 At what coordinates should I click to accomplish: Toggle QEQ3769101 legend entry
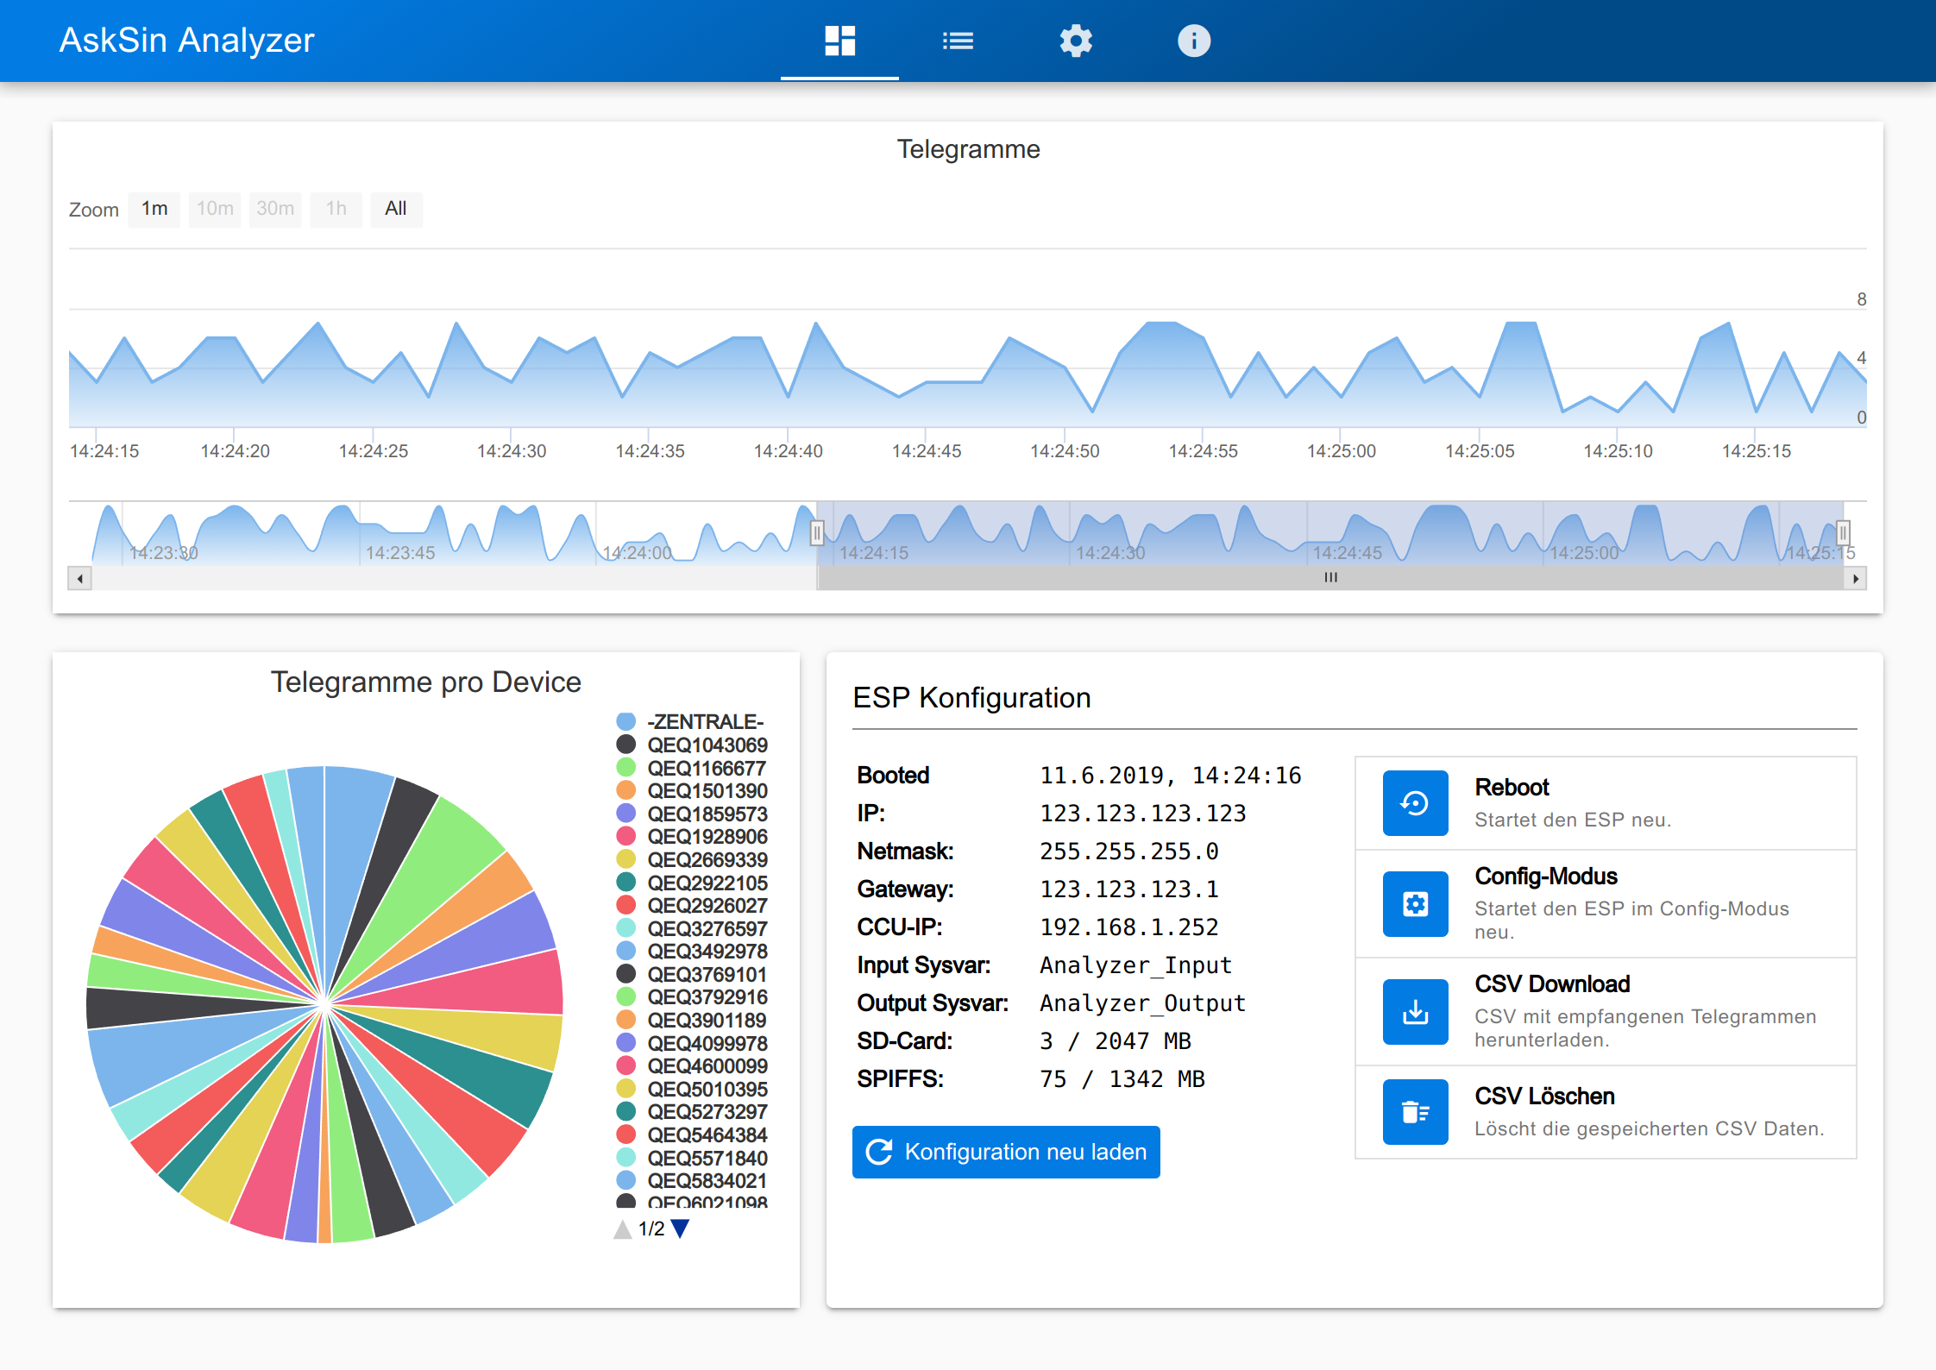pos(692,974)
